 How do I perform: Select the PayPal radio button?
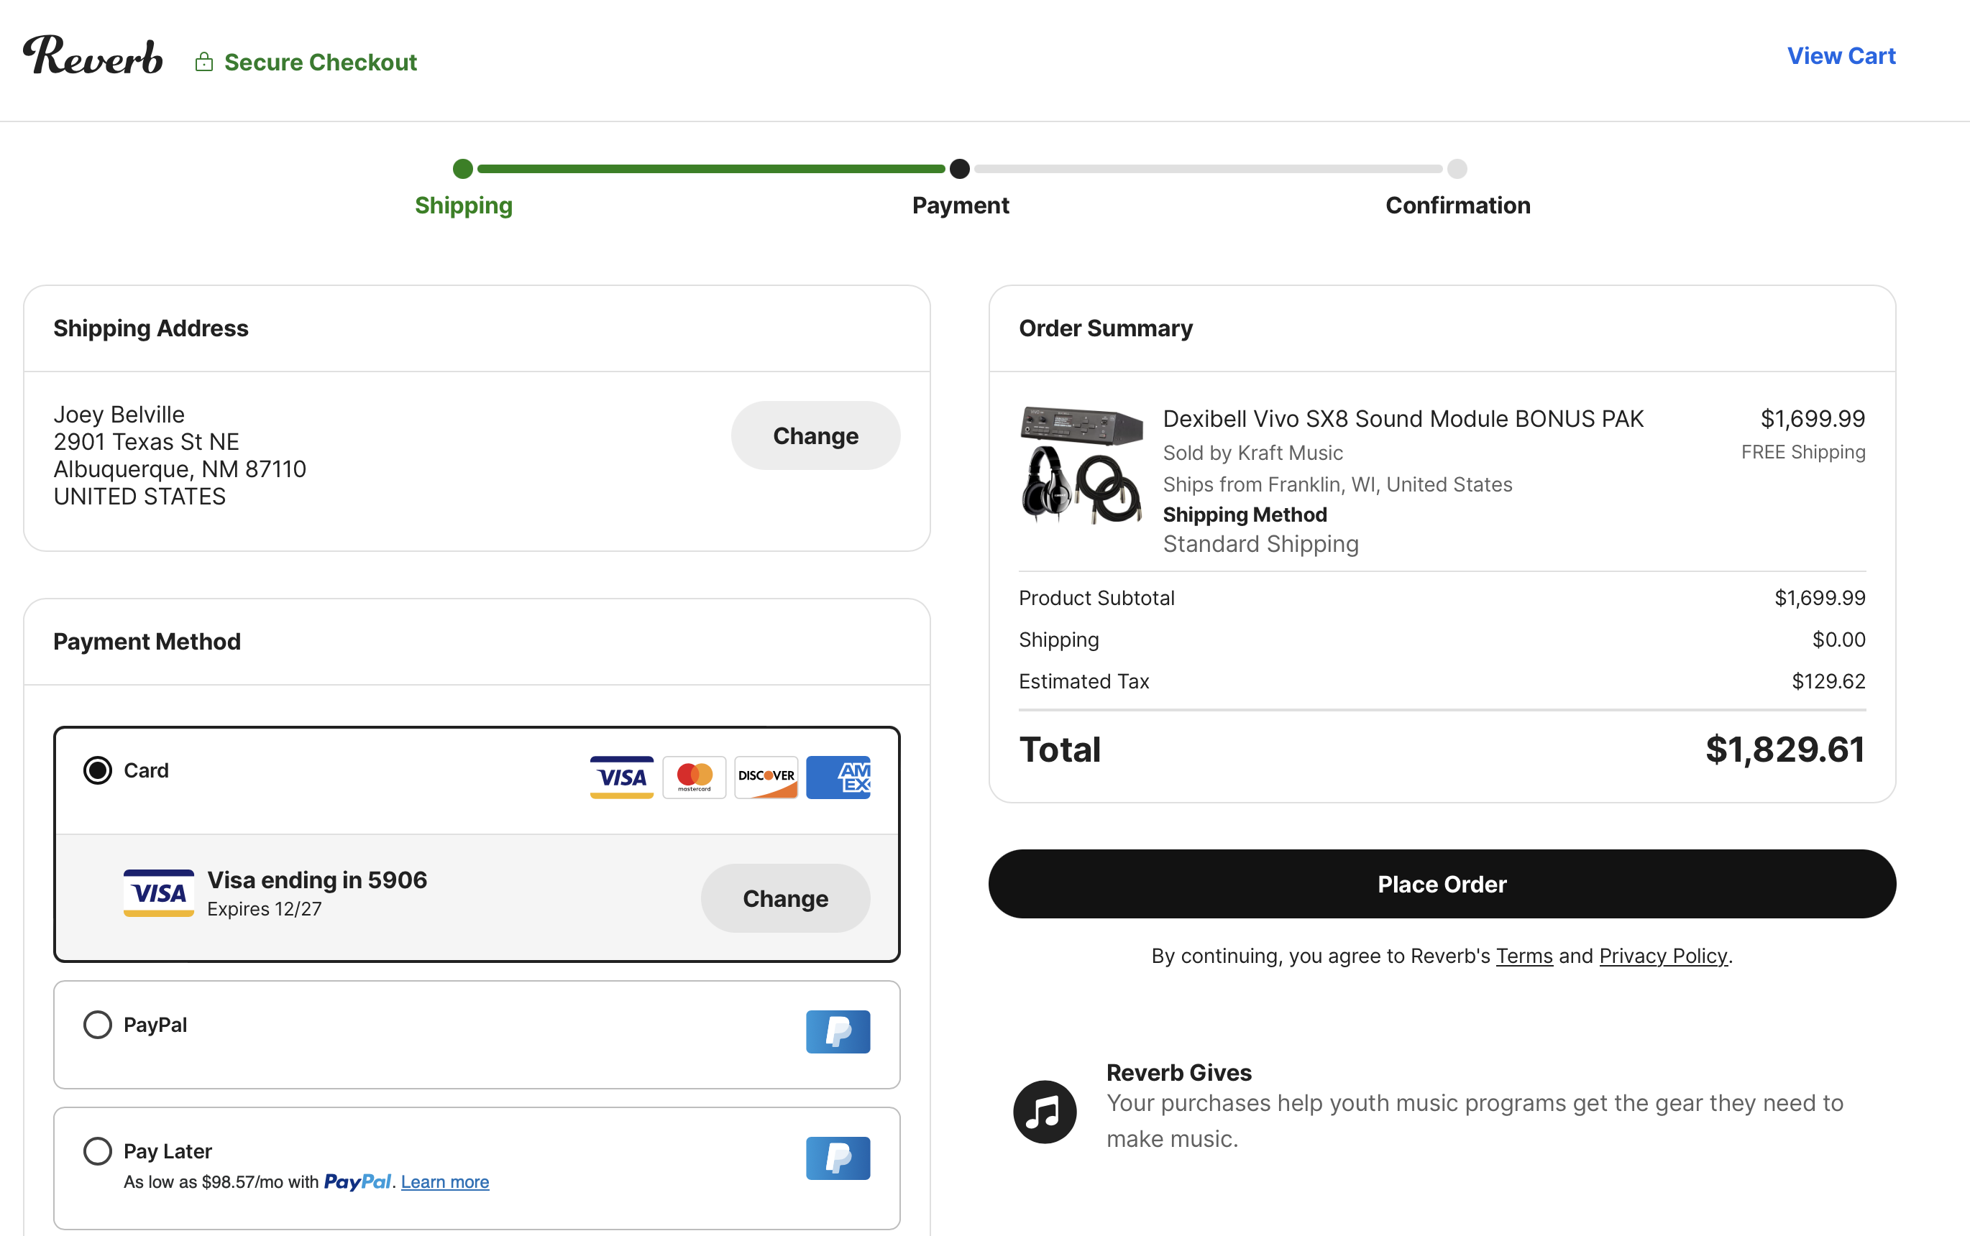(97, 1024)
